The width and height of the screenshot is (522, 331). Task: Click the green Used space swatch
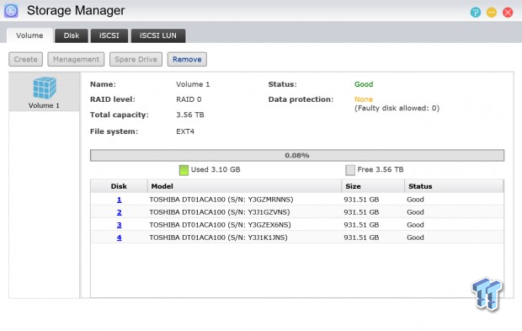[184, 170]
